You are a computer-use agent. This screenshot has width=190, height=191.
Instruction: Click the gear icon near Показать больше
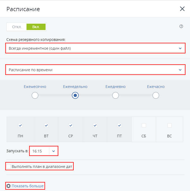point(8,186)
